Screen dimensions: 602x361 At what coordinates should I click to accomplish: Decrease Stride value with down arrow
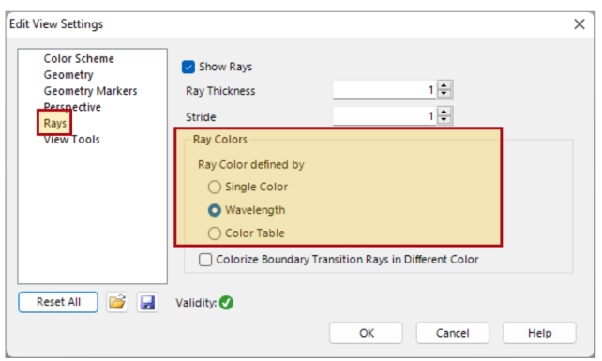pos(444,120)
